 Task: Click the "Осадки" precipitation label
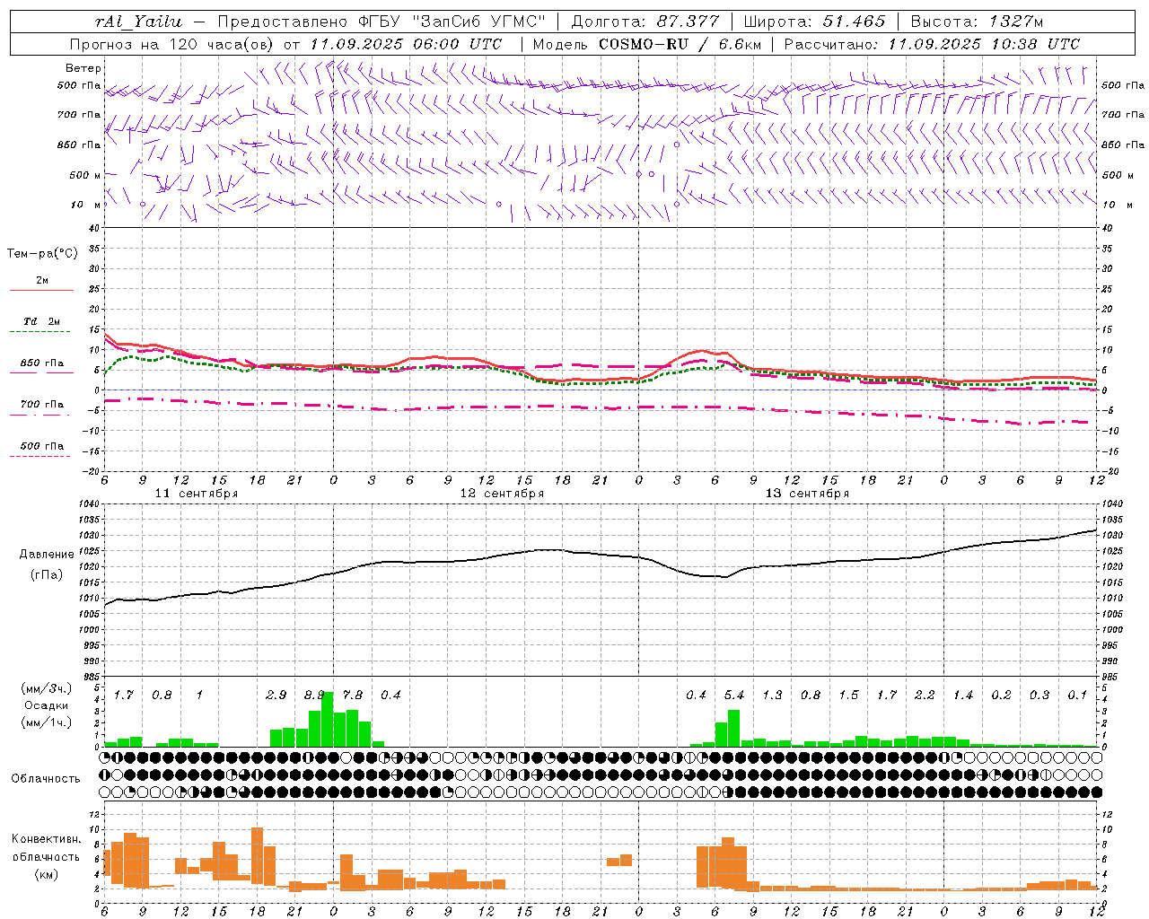[x=46, y=706]
